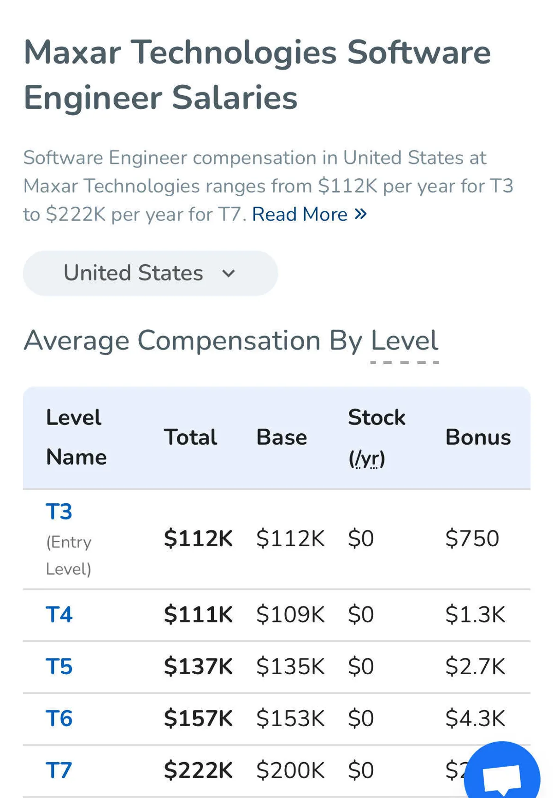Viewport: 553px width, 798px height.
Task: Click the Stock (/yr) column header
Action: point(376,437)
